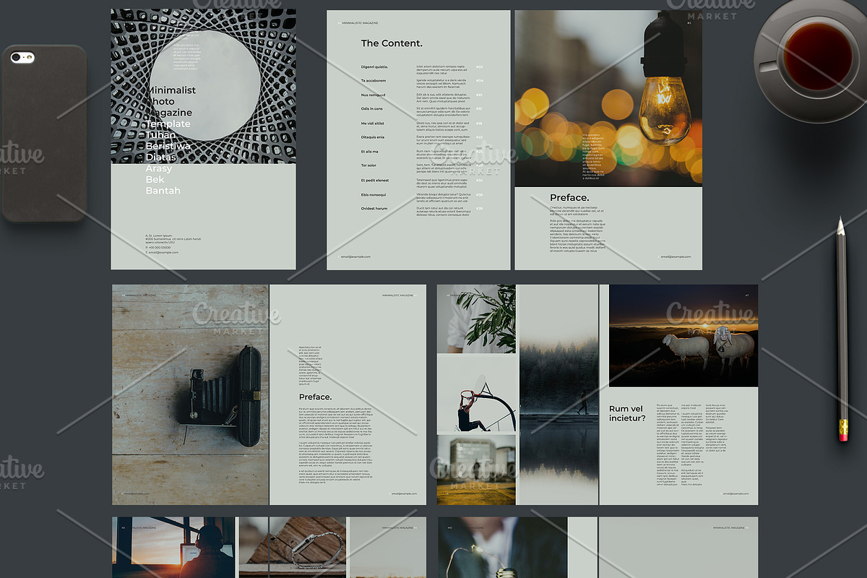Image resolution: width=867 pixels, height=578 pixels.
Task: Select the "Ovidest harum" contents entry
Action: pos(374,209)
